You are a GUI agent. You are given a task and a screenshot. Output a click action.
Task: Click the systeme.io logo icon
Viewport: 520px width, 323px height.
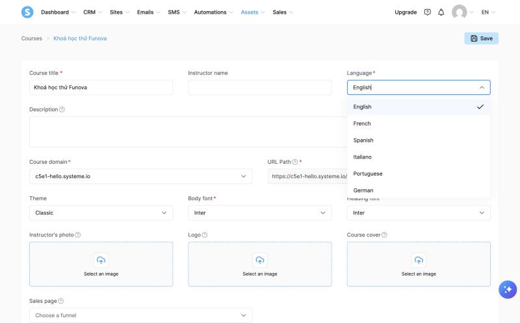coord(27,12)
